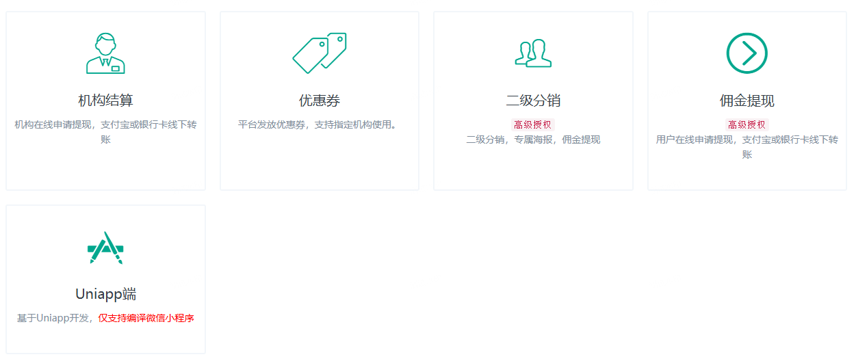Open the 机构结算 title

point(105,101)
